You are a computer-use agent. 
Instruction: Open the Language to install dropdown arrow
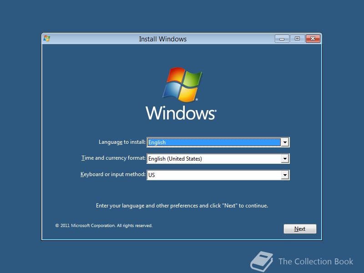coord(285,142)
